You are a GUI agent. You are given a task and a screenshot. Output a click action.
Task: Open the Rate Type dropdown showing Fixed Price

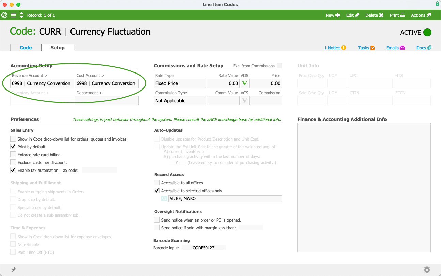tap(180, 83)
